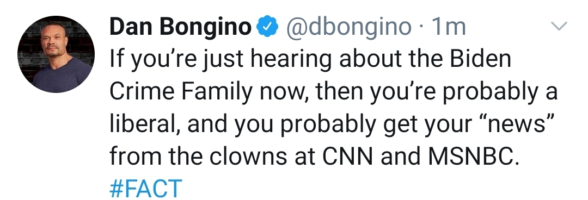This screenshot has width=588, height=200.
Task: Click the blue verified checkmark badge
Action: [x=267, y=27]
